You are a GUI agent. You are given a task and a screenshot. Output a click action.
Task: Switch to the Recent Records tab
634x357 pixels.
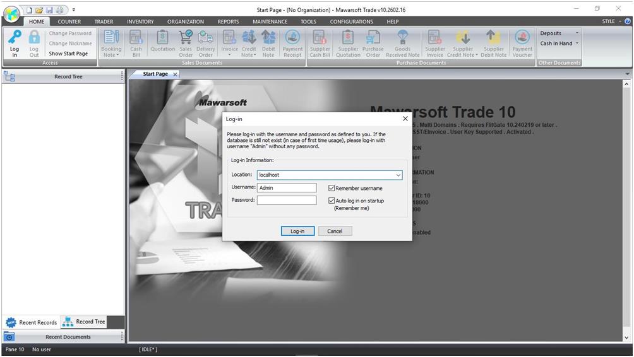coord(32,322)
